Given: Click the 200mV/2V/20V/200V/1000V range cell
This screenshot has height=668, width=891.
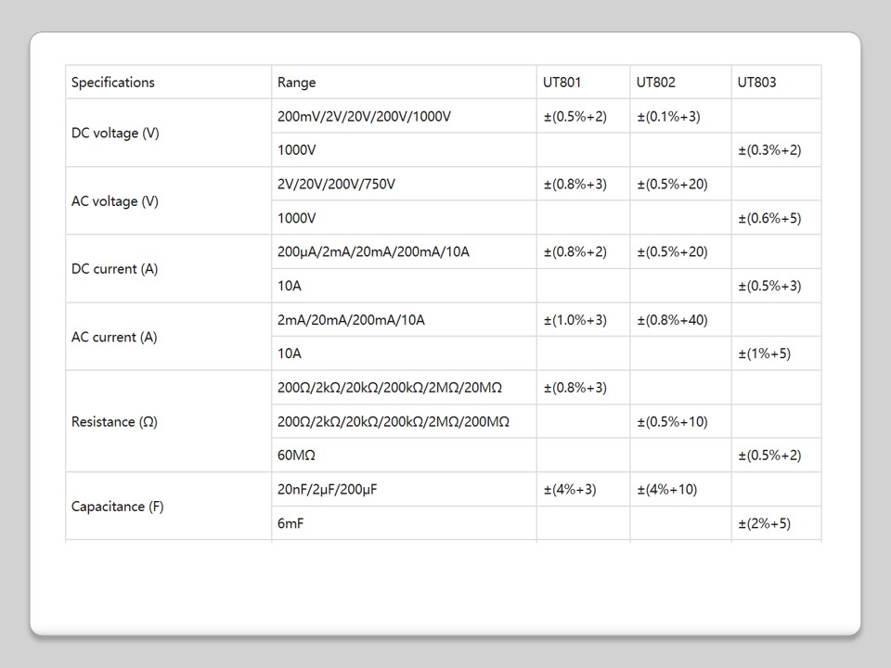Looking at the screenshot, I should (364, 116).
